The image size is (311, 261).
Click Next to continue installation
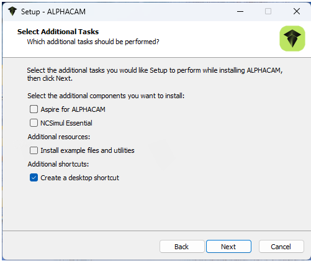pyautogui.click(x=228, y=247)
